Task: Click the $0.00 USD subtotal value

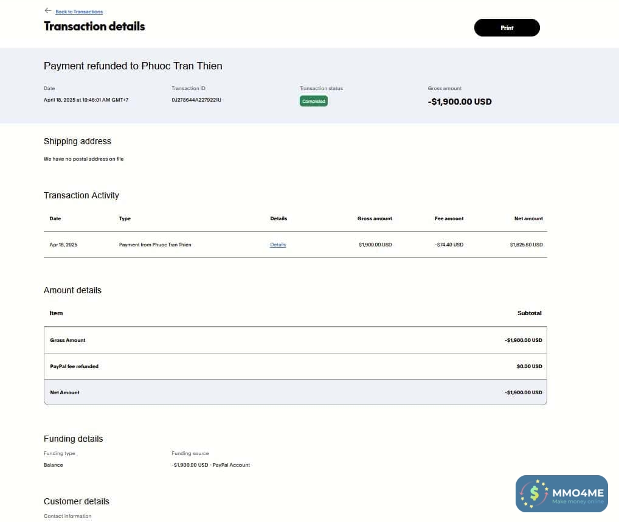Action: coord(530,366)
